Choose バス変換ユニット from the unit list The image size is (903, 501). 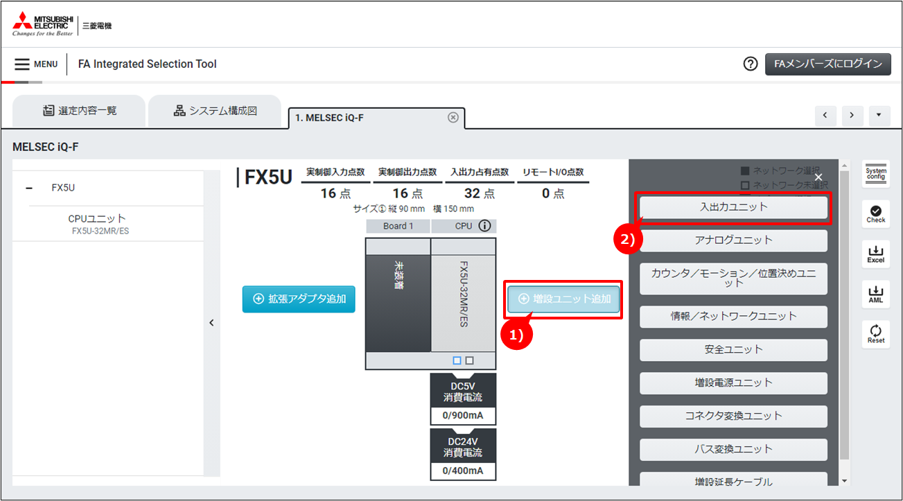(733, 450)
